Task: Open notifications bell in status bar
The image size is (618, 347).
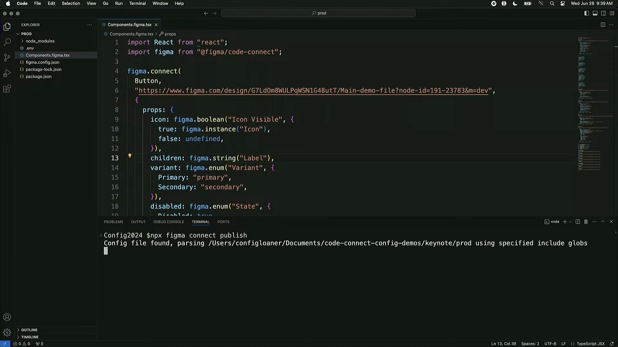Action: click(612, 343)
